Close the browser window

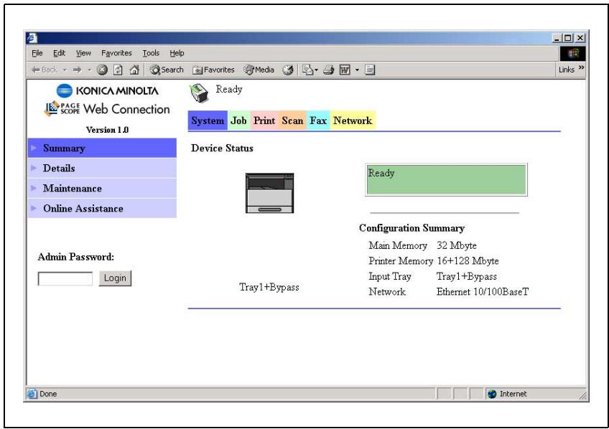(580, 38)
